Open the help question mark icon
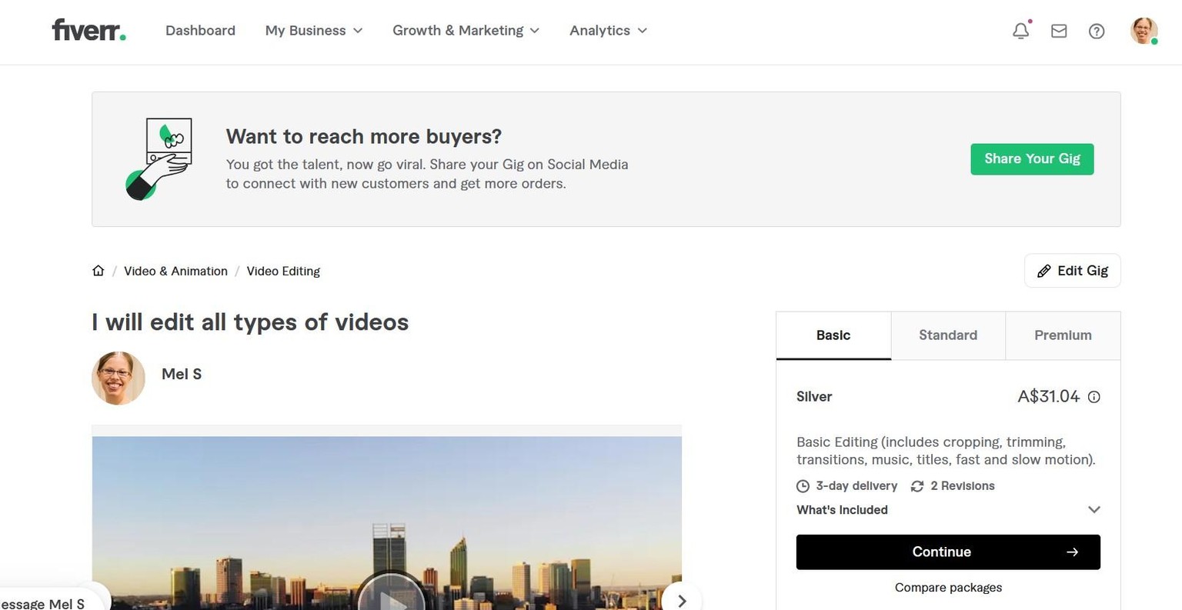Viewport: 1182px width, 610px height. (x=1097, y=31)
